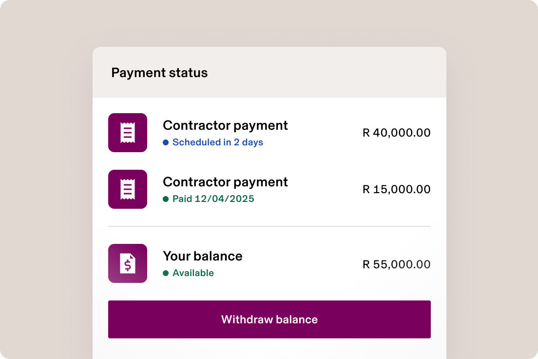538x359 pixels.
Task: Click the Available status text
Action: click(193, 273)
